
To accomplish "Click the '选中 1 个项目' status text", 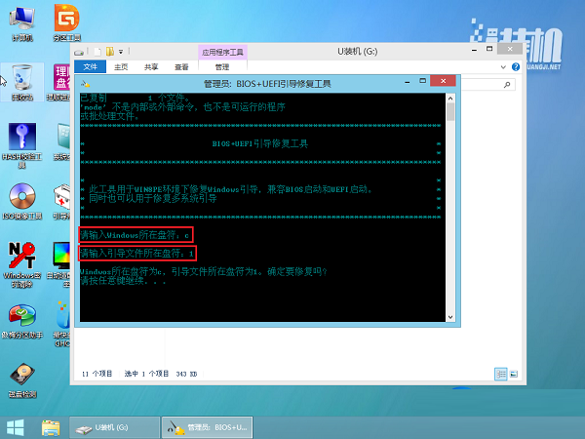I will 146,374.
